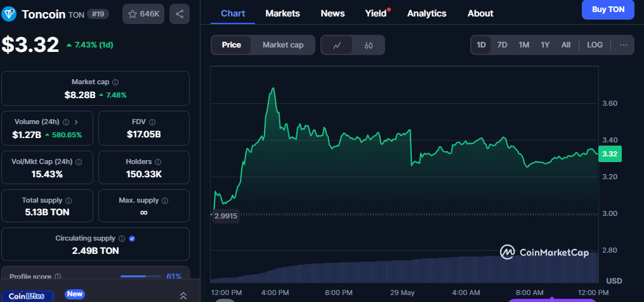Click the 2.9915 opening price label
644x302 pixels.
pyautogui.click(x=225, y=216)
